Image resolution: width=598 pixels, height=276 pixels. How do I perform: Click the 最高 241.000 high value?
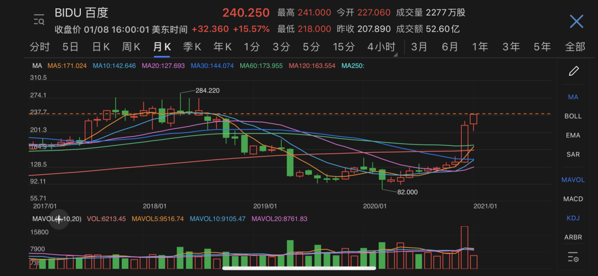[304, 13]
